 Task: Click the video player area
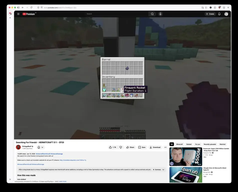tap(122, 78)
